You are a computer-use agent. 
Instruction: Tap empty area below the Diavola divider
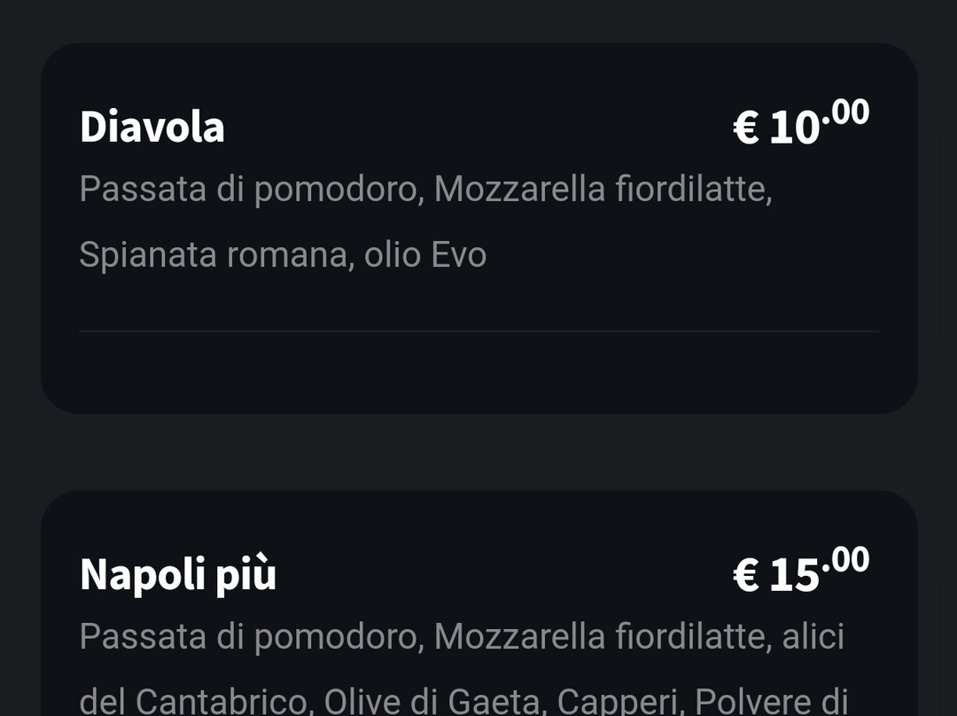pyautogui.click(x=478, y=372)
